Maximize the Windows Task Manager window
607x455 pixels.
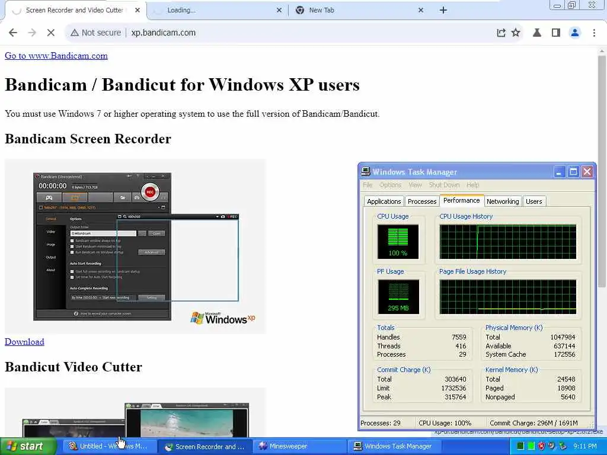573,172
